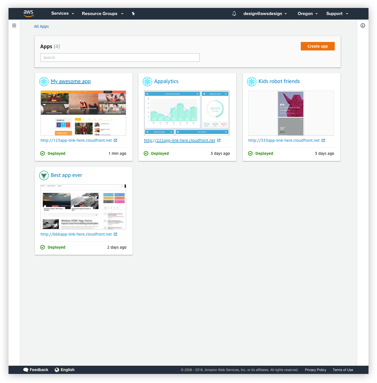
Task: Open the hamburger side menu
Action: pyautogui.click(x=14, y=26)
